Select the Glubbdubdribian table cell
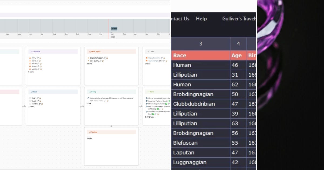Viewport: 324px width, 170px height. point(201,104)
